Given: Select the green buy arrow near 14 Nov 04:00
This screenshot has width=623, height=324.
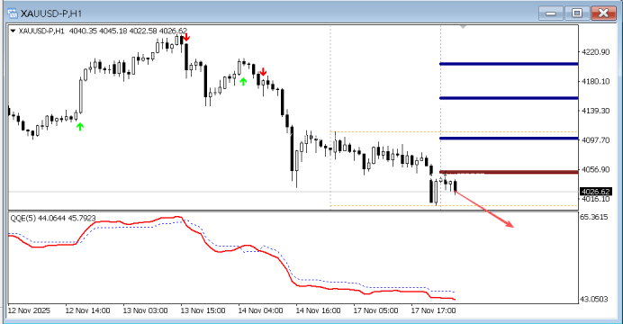Looking at the screenshot, I should point(243,81).
